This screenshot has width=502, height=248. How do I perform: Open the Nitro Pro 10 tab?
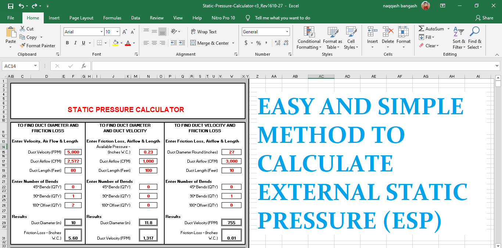click(223, 18)
